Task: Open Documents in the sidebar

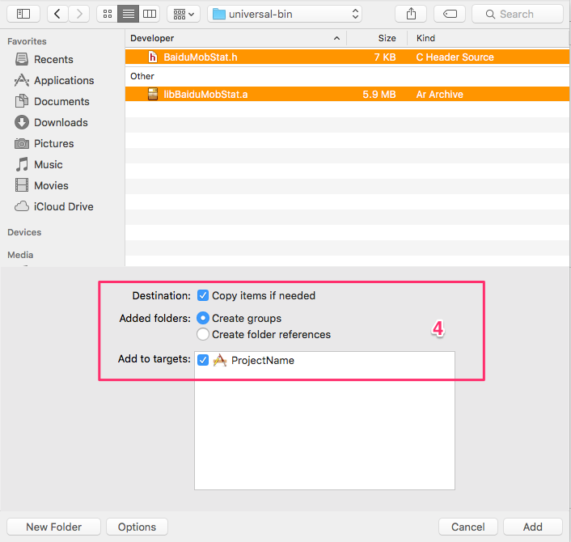Action: pos(52,102)
